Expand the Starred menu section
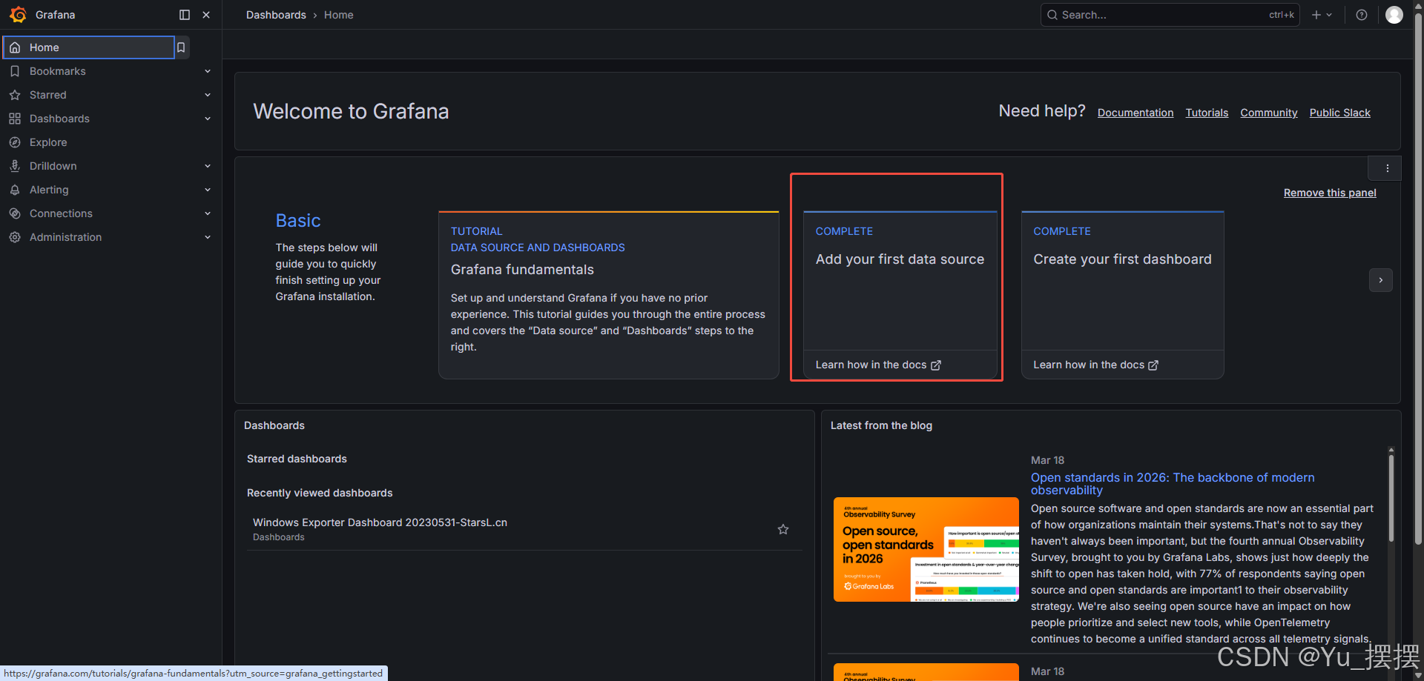 click(x=208, y=95)
